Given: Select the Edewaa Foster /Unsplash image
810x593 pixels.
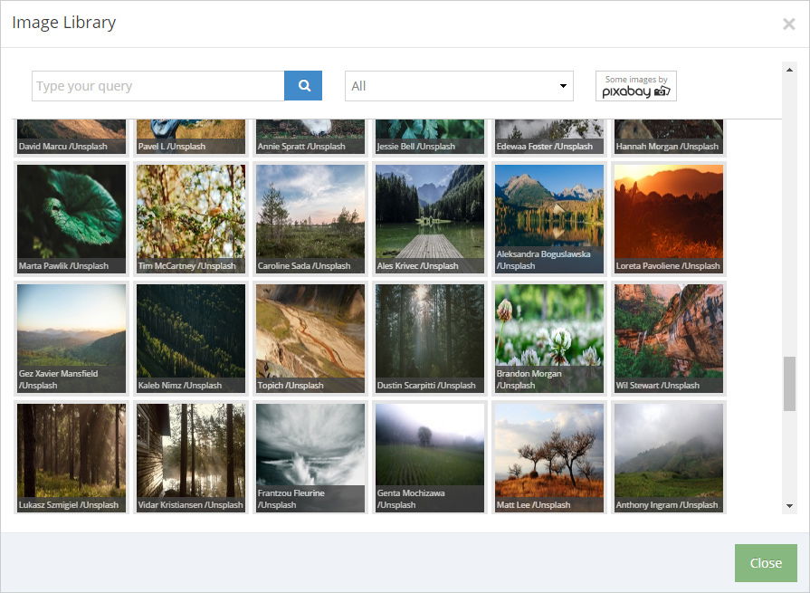Looking at the screenshot, I should [x=549, y=137].
